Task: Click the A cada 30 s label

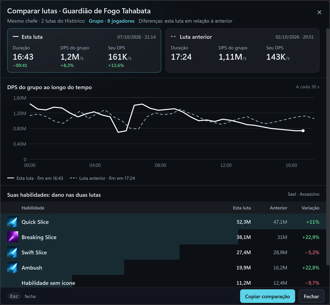Action: (308, 87)
